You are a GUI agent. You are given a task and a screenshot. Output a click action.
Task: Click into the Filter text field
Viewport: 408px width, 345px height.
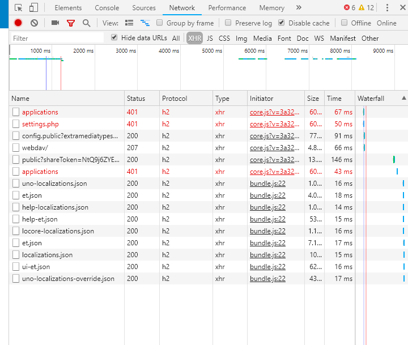point(57,39)
